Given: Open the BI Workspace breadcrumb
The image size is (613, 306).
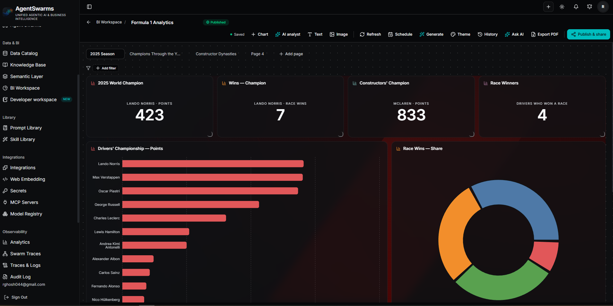Looking at the screenshot, I should (109, 22).
